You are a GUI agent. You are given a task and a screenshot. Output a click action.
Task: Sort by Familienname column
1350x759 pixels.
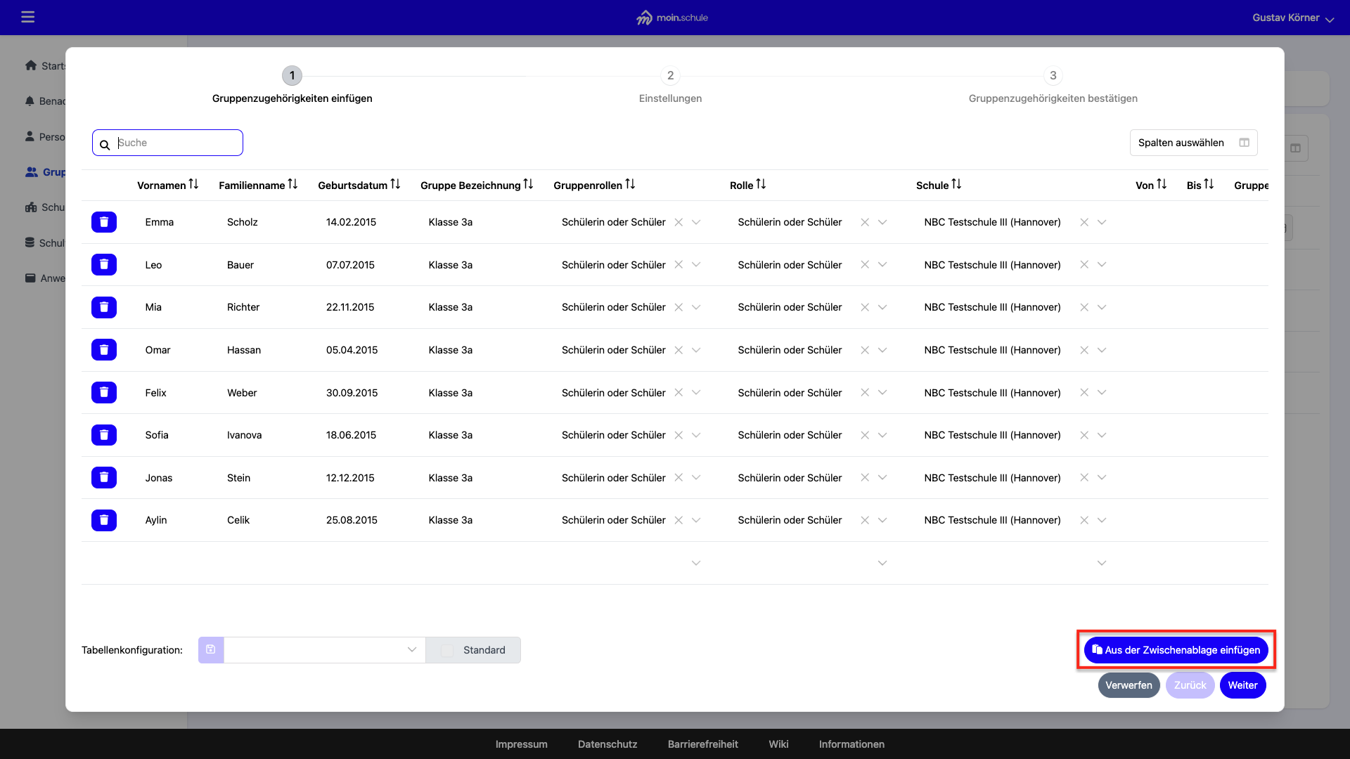tap(292, 185)
